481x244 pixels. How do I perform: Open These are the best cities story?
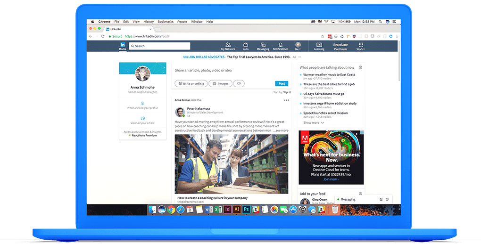coord(329,84)
